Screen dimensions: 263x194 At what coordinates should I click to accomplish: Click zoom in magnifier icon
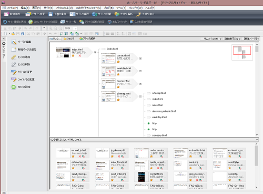[50, 28]
